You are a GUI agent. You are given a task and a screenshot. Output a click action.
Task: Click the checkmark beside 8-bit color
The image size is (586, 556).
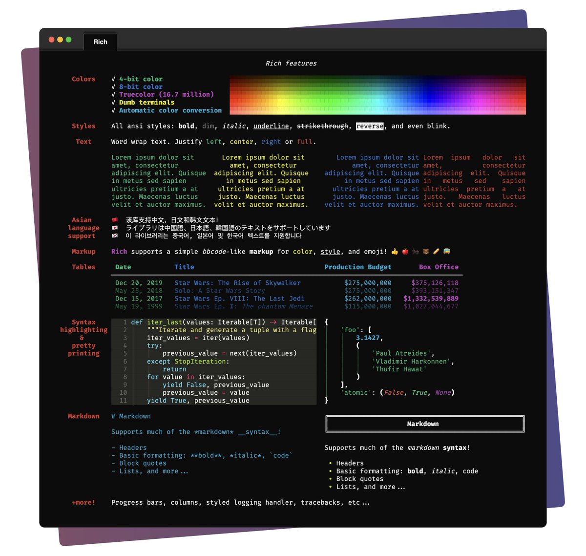tap(113, 87)
